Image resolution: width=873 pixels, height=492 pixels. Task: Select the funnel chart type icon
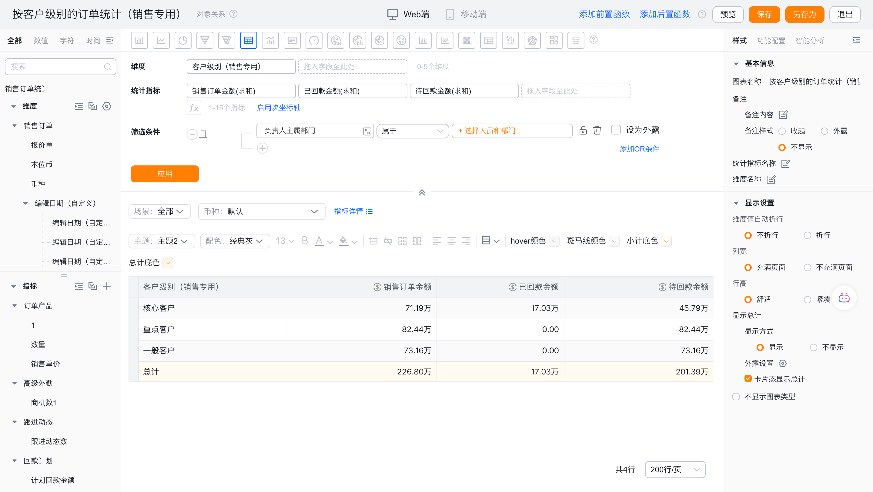(205, 40)
